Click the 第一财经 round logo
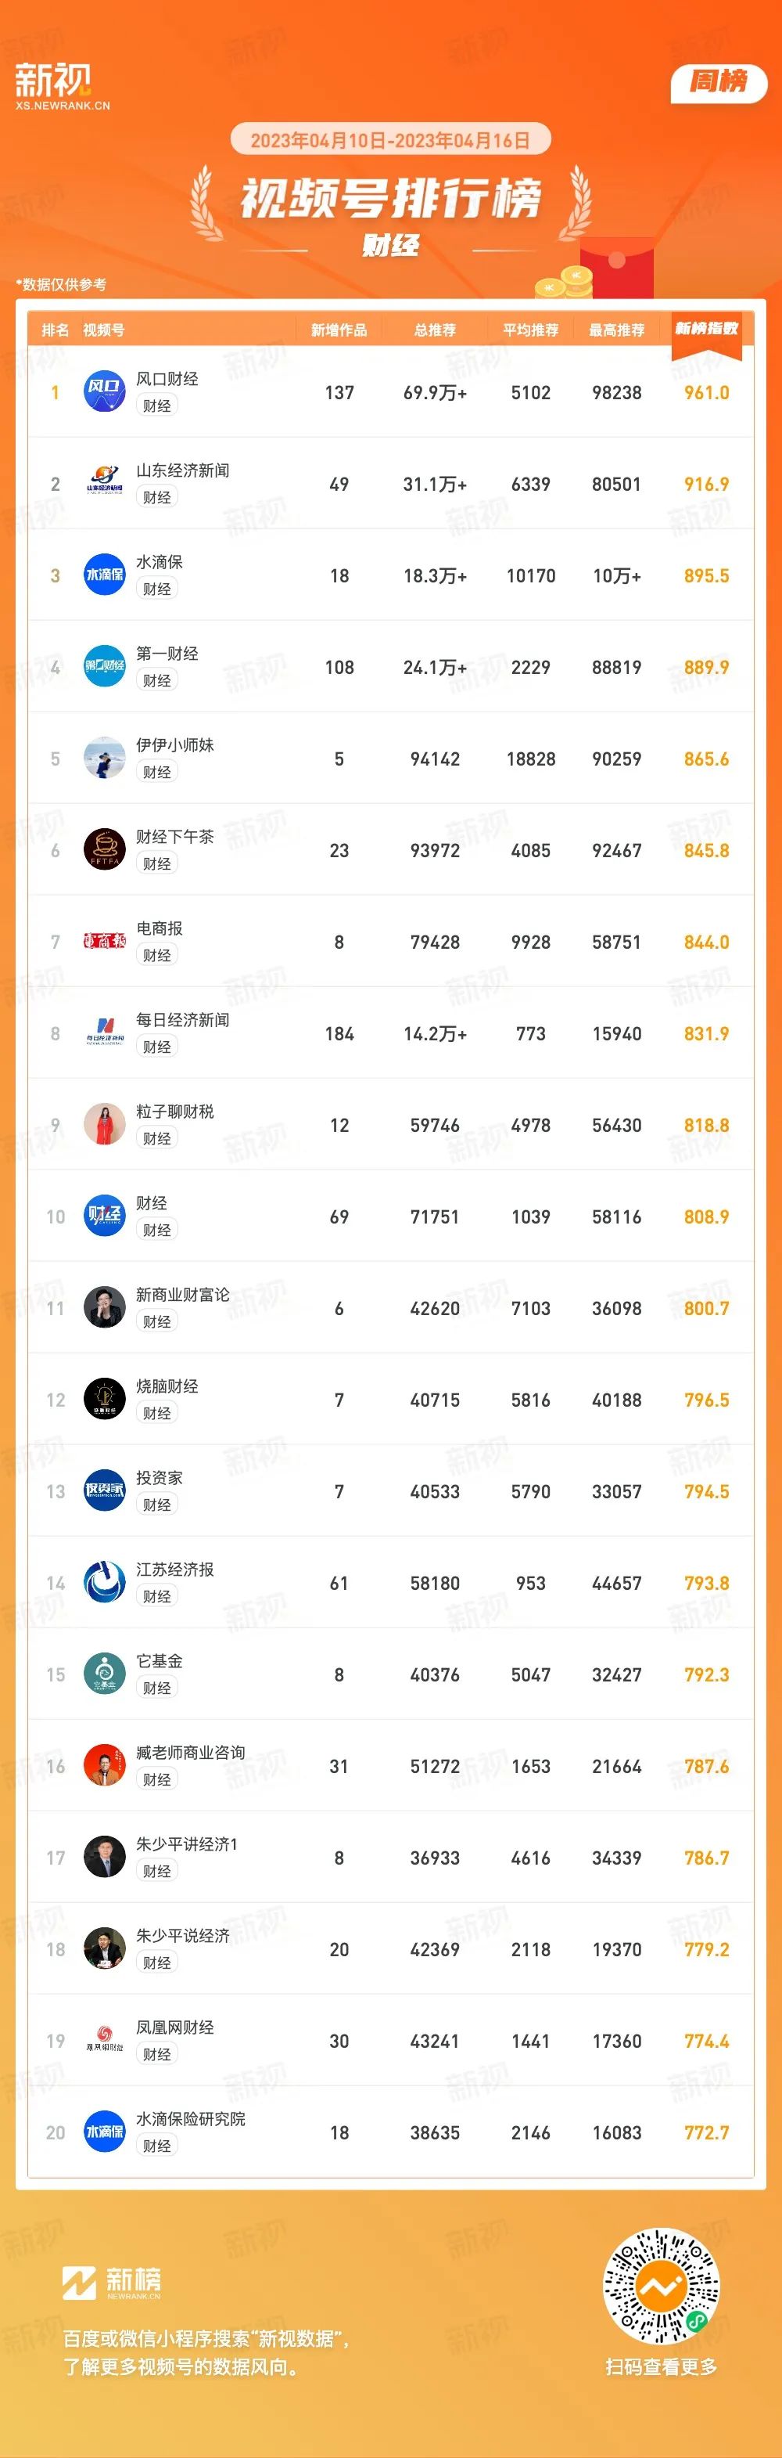The width and height of the screenshot is (782, 2458). pos(105,667)
